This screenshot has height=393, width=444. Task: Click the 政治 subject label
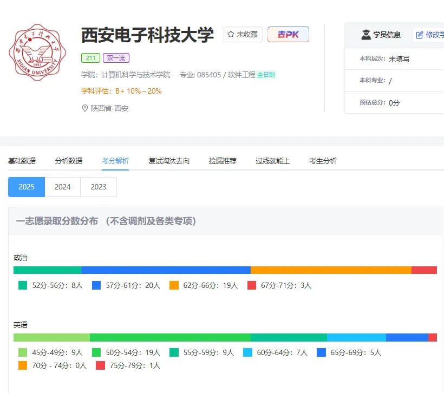click(21, 258)
